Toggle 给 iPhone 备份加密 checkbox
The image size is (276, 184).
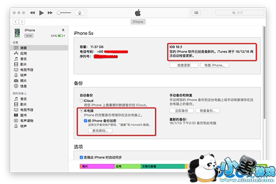(x=86, y=121)
